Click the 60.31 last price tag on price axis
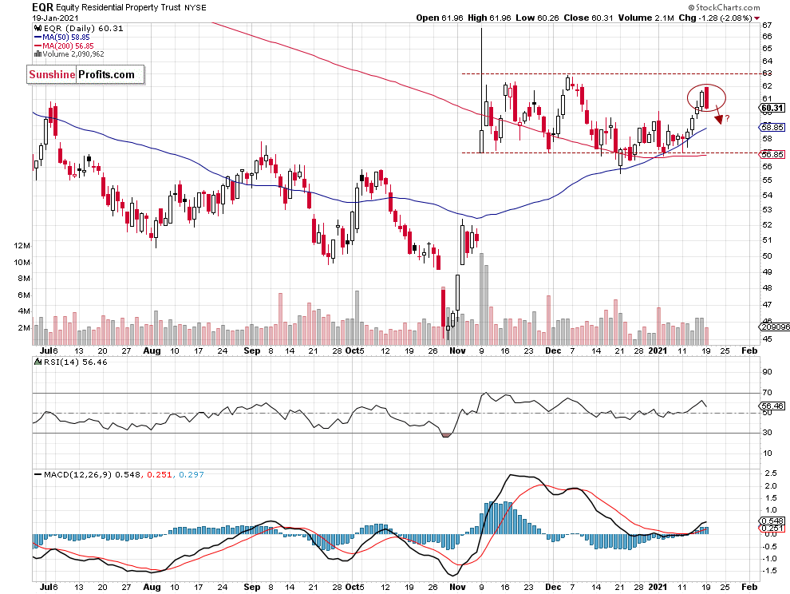Image resolution: width=790 pixels, height=594 pixels. point(772,108)
